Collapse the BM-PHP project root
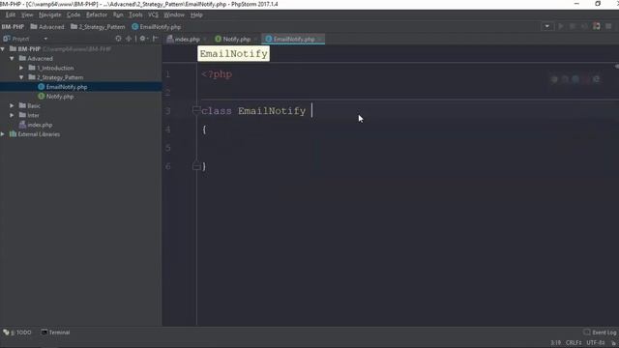This screenshot has width=619, height=348. pyautogui.click(x=3, y=49)
